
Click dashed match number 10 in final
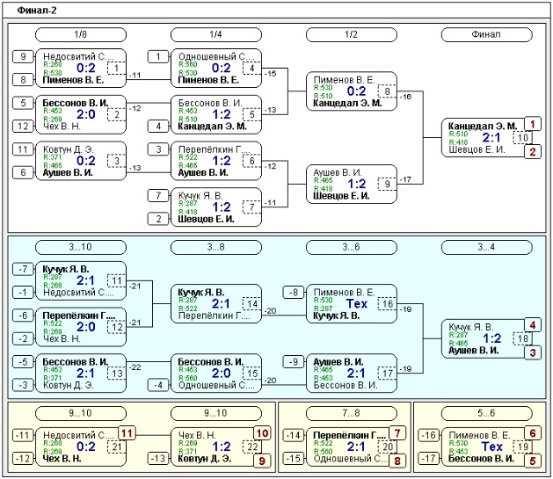(523, 138)
